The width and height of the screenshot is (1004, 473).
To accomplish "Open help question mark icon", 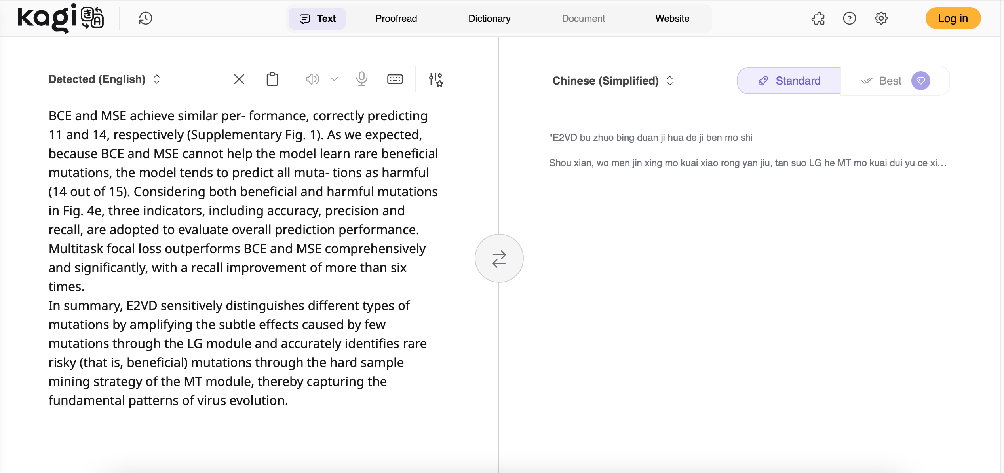I will pyautogui.click(x=849, y=18).
